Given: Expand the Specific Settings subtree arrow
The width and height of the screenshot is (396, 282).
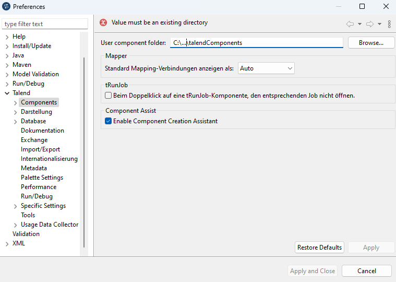Looking at the screenshot, I should click(16, 206).
